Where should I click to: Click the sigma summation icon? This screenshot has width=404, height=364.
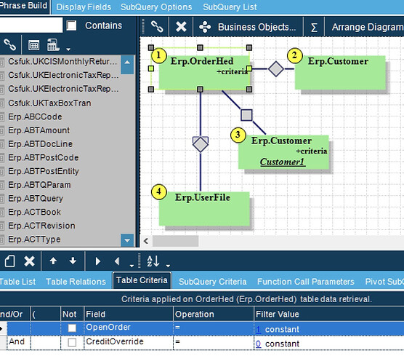[x=314, y=28]
